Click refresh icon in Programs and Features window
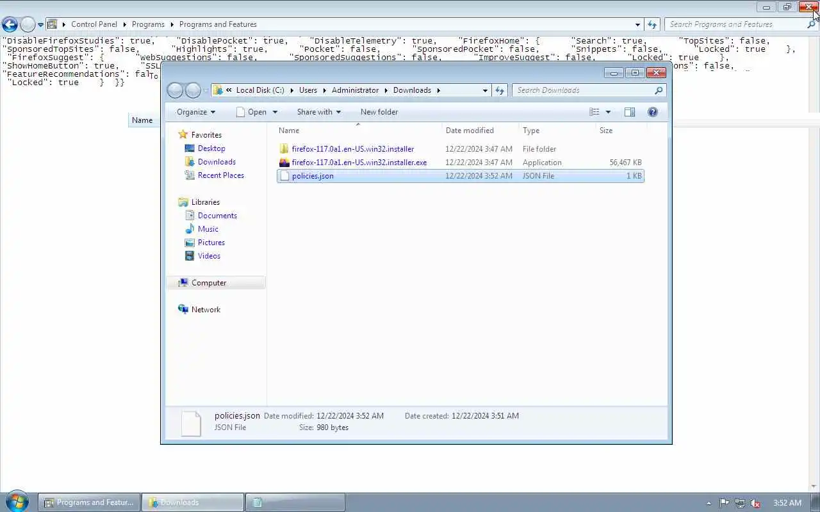Viewport: 820px width, 512px height. [x=652, y=24]
